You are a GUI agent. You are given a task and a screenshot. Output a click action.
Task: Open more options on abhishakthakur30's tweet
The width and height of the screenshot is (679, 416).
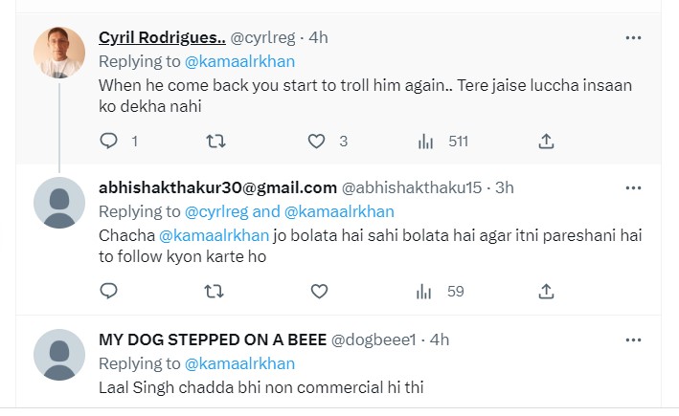coord(633,186)
